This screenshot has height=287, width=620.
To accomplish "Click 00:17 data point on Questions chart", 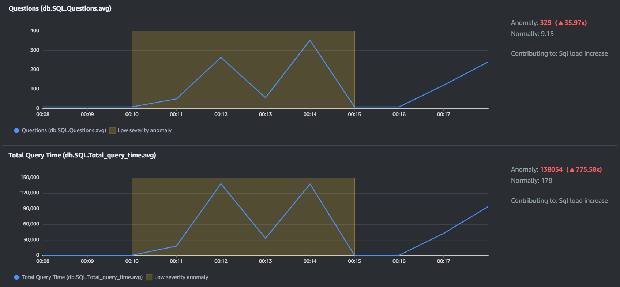I will [444, 85].
